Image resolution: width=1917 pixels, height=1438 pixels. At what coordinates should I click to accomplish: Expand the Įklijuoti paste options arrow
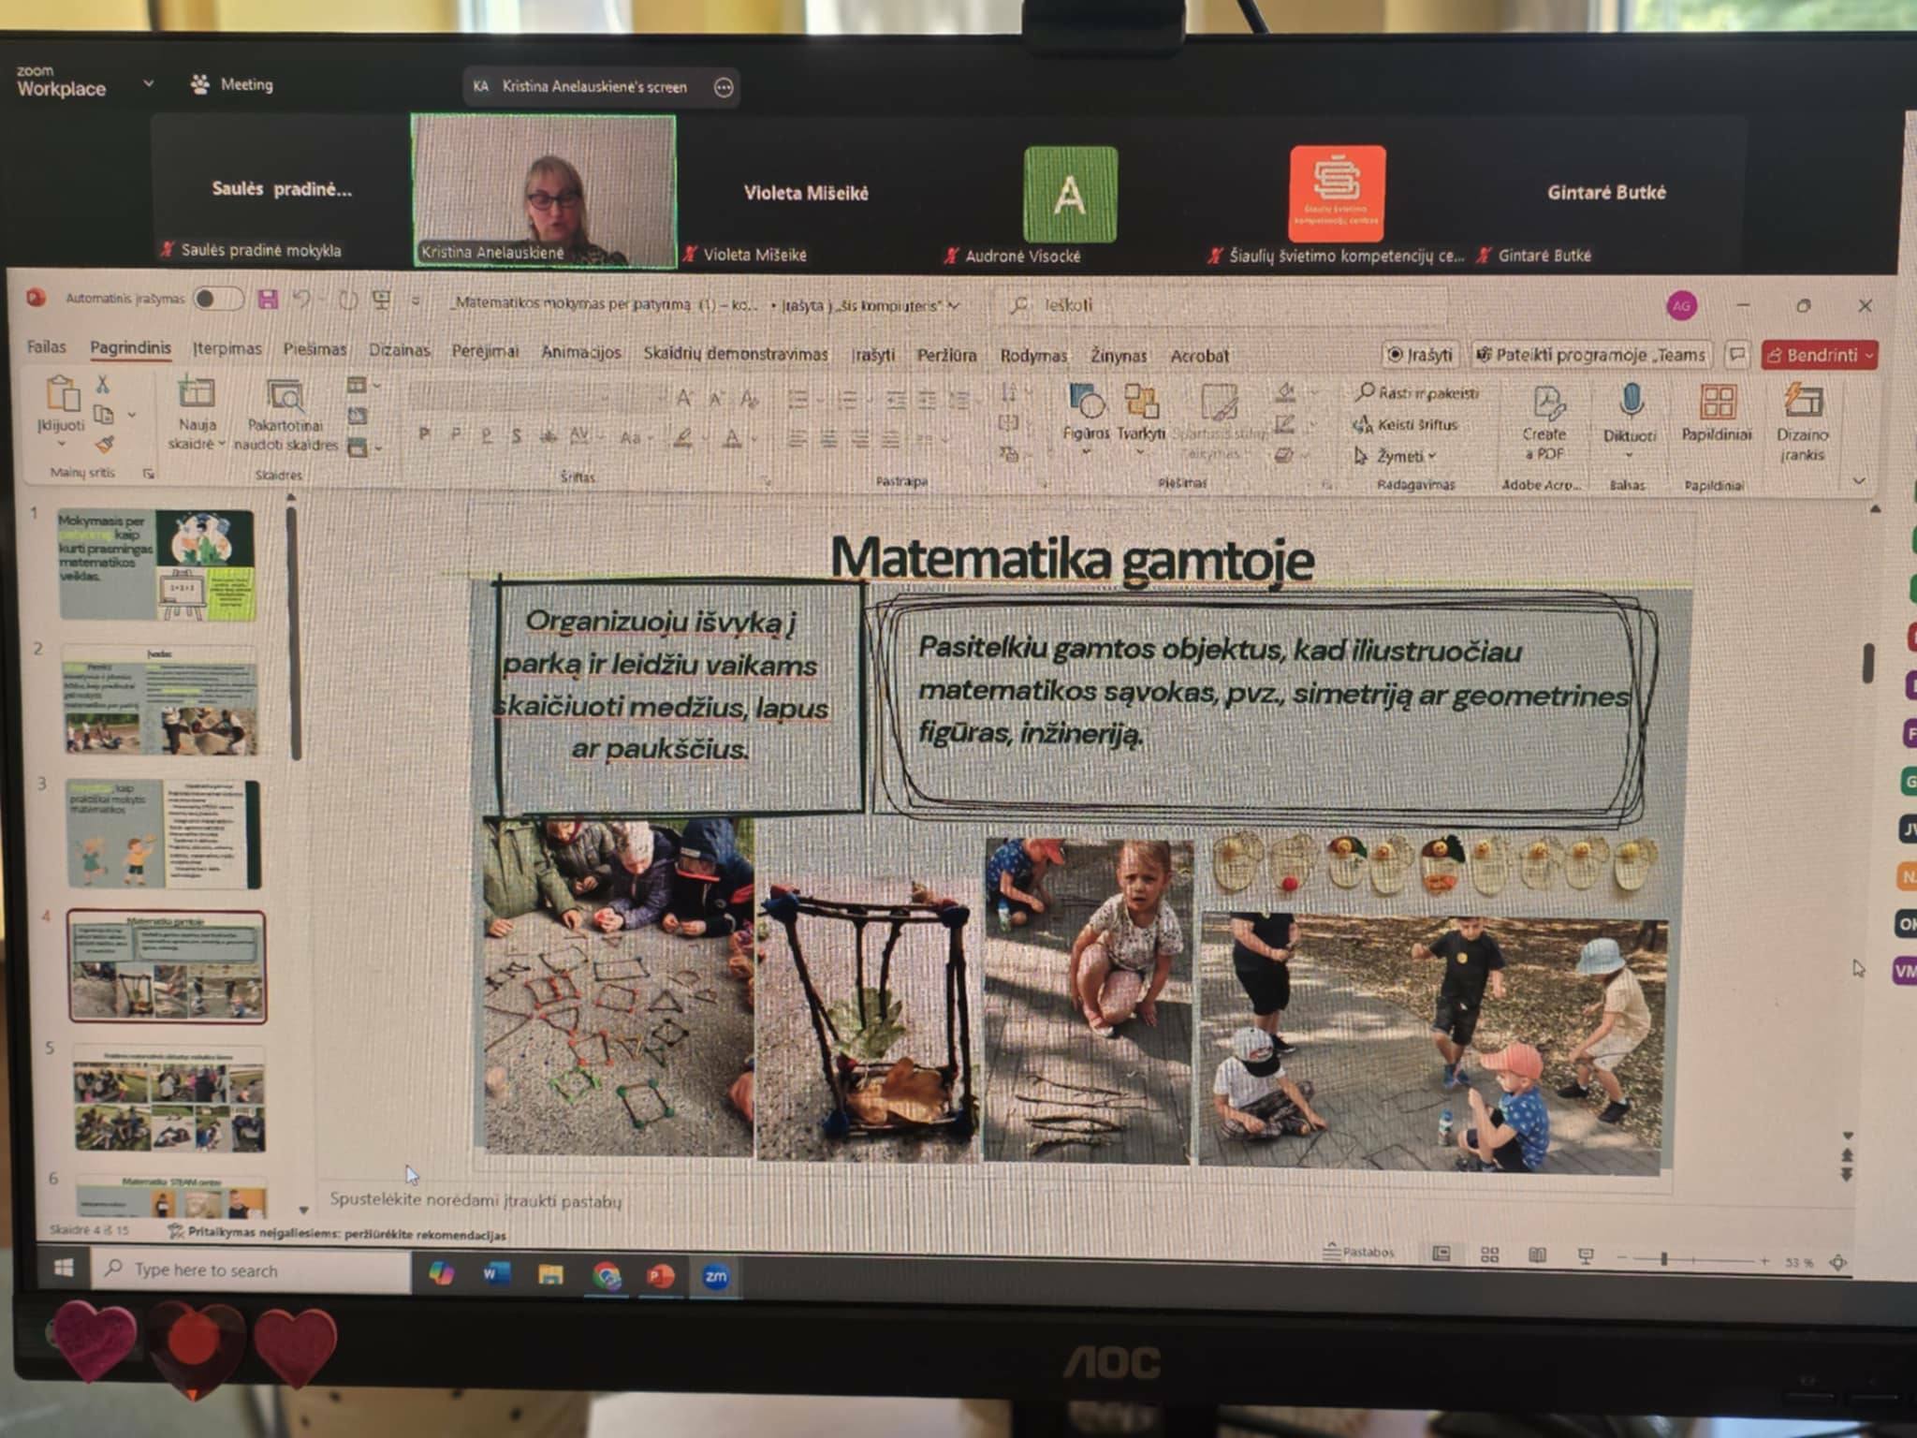pyautogui.click(x=61, y=443)
